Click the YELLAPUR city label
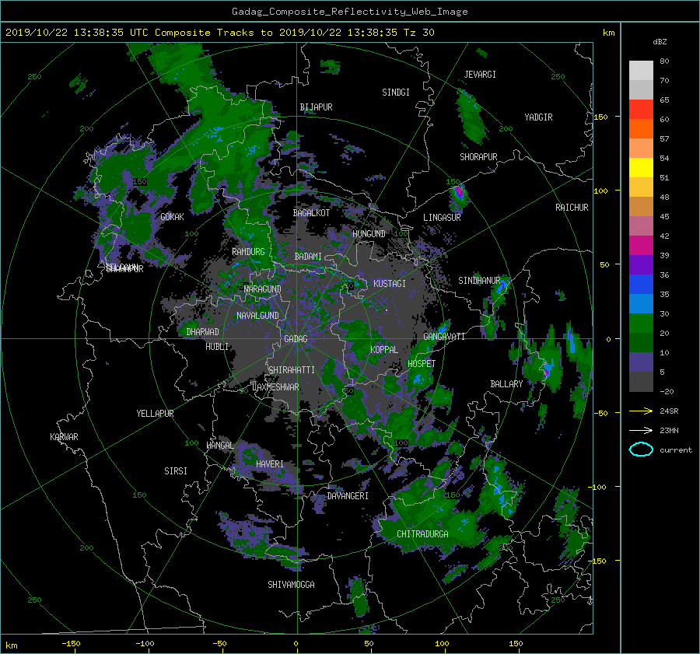The width and height of the screenshot is (700, 654). tap(155, 414)
